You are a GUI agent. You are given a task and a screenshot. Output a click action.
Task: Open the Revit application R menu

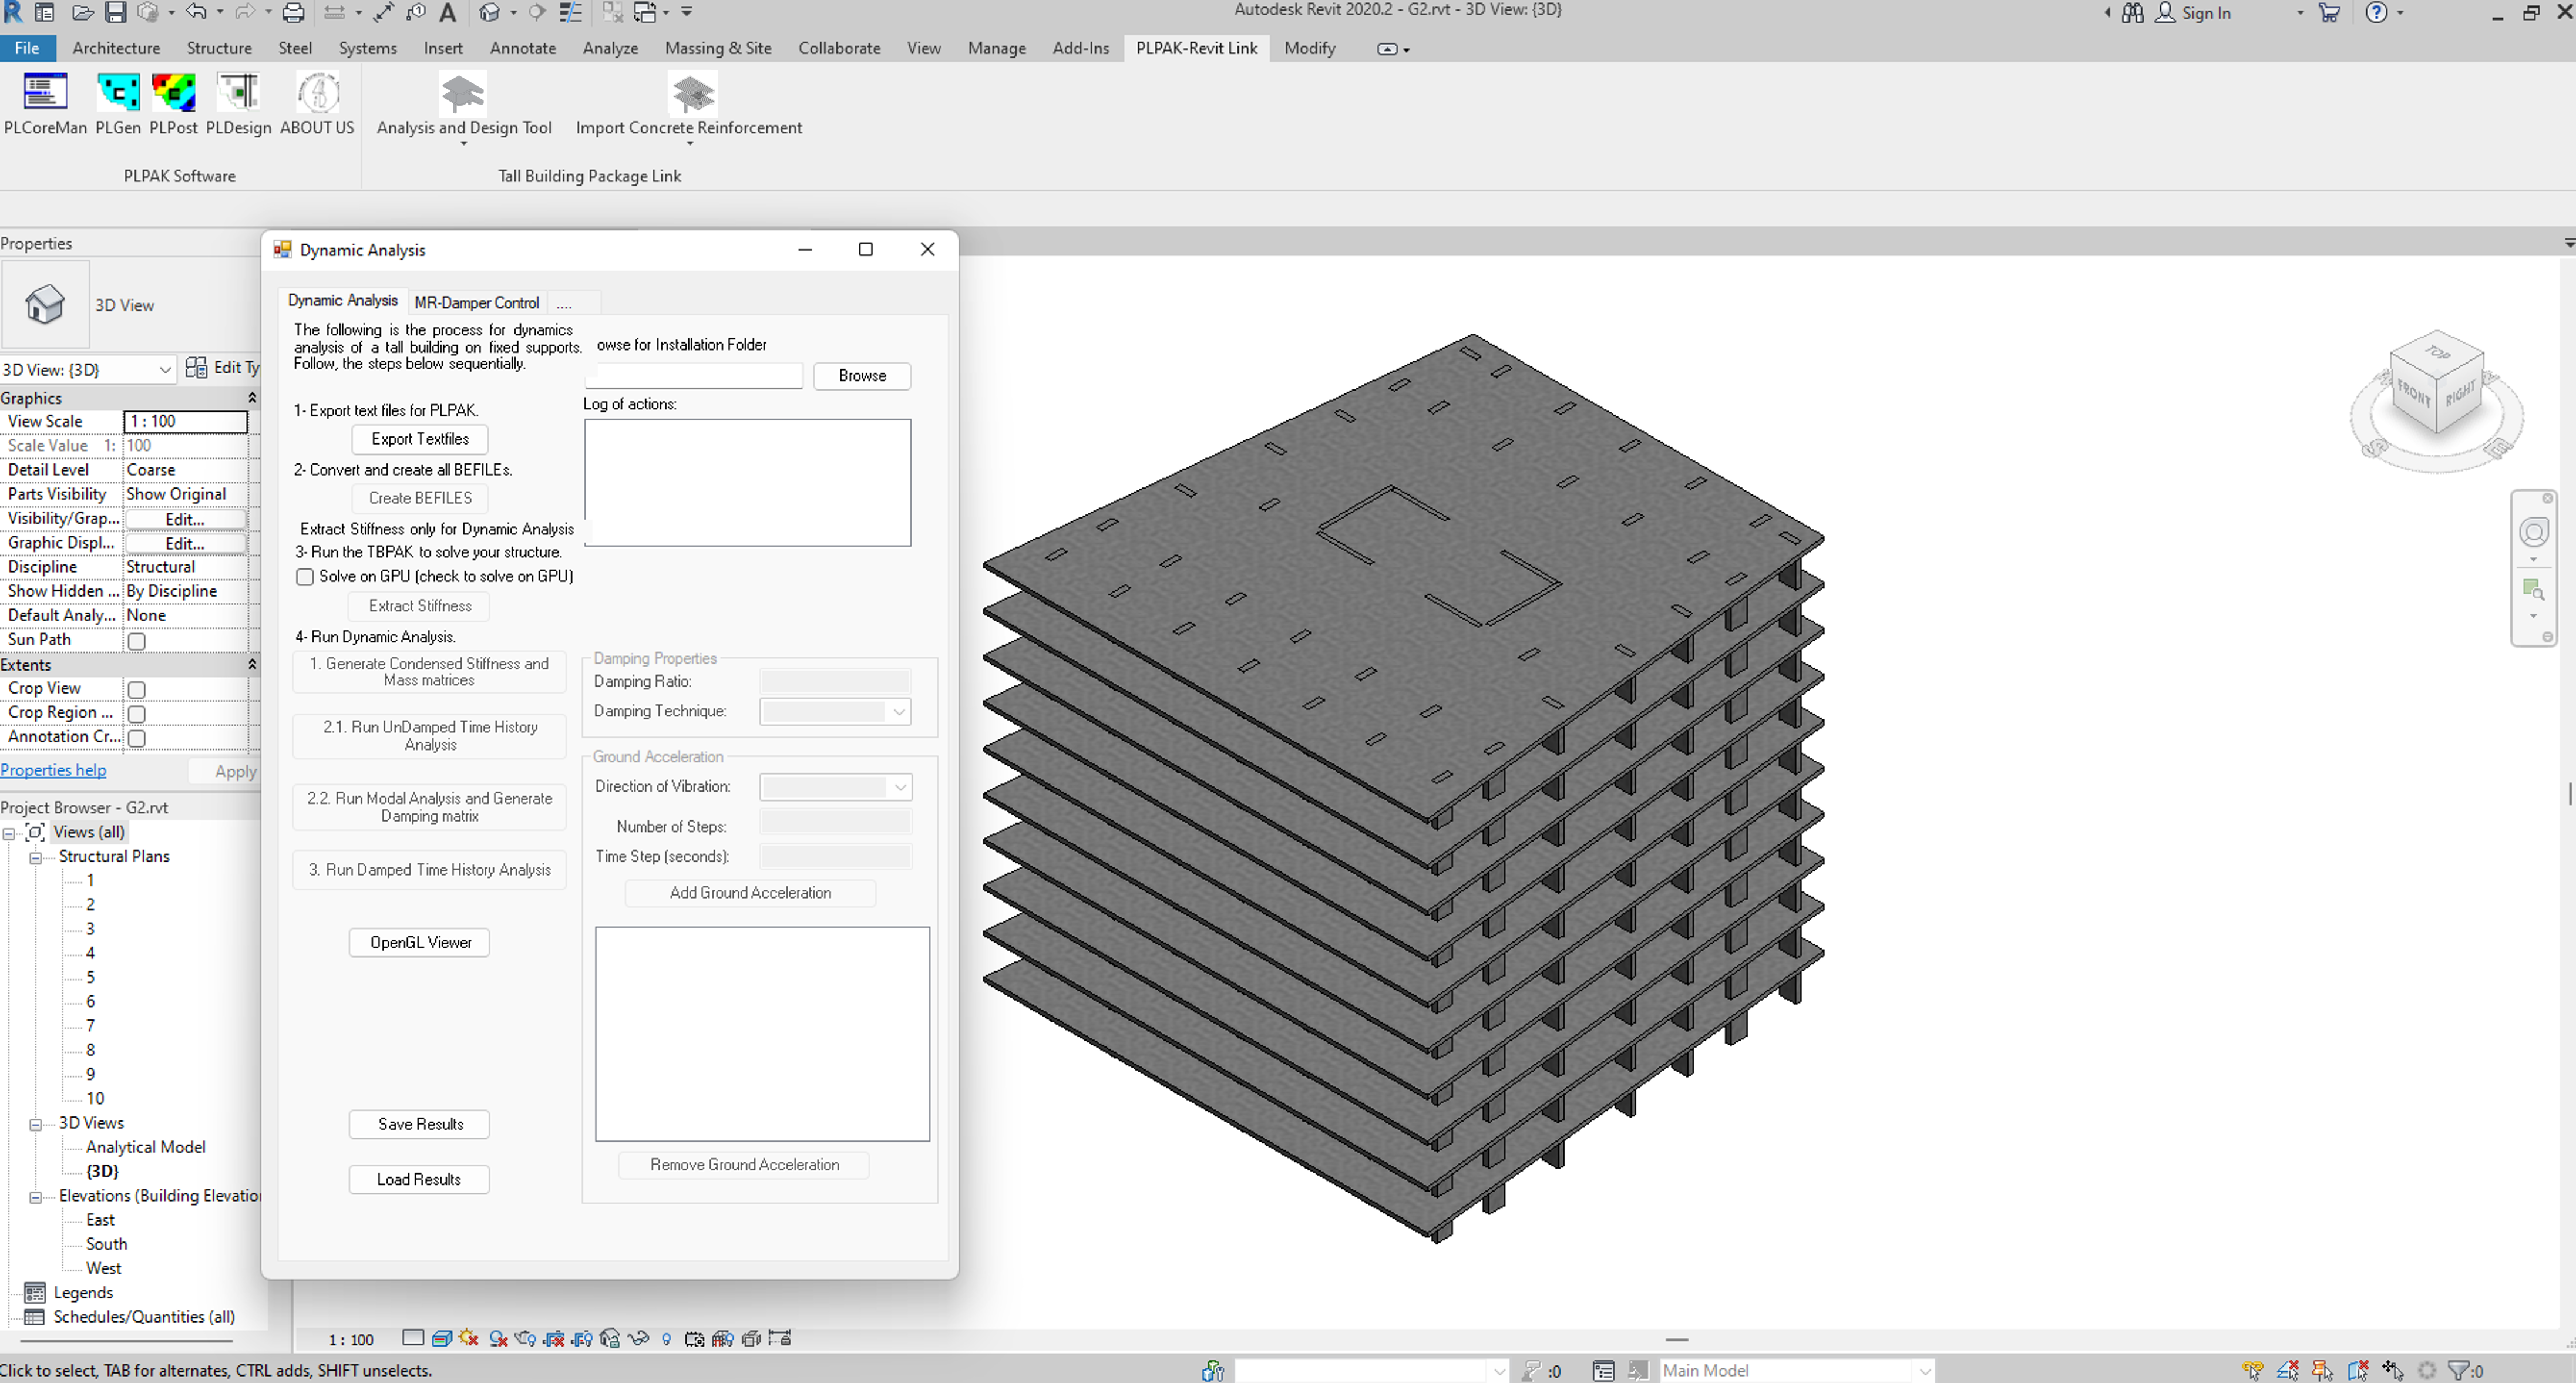pyautogui.click(x=13, y=13)
